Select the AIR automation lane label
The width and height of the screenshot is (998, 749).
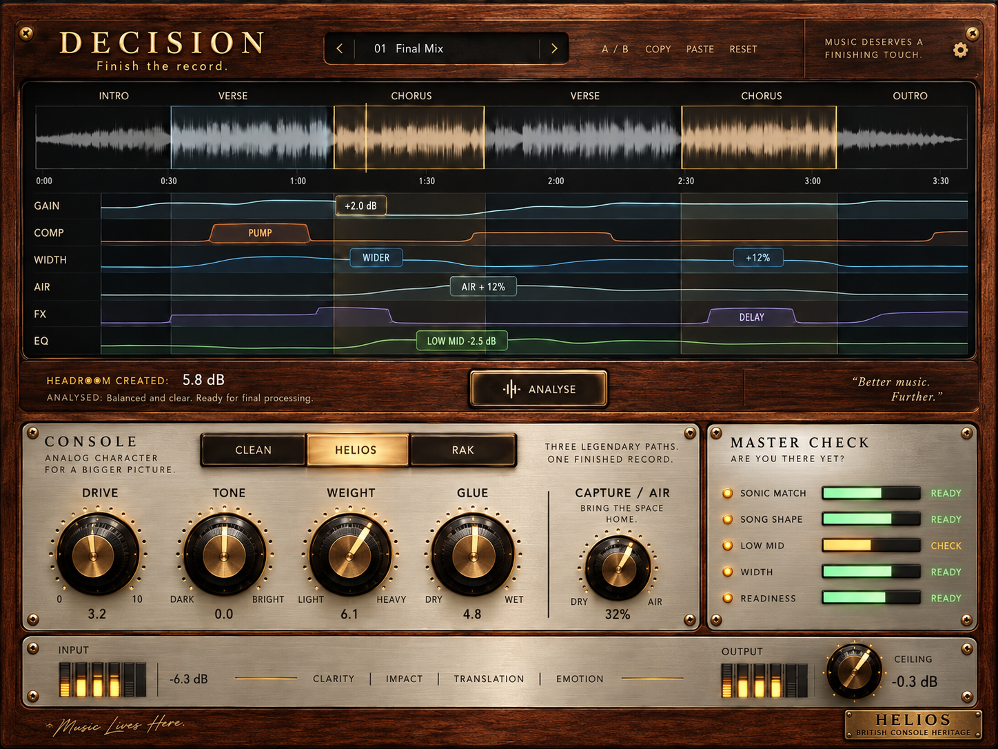[41, 287]
